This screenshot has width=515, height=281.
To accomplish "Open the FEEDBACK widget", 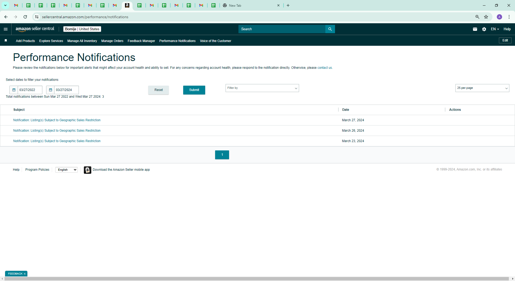I will click(x=15, y=274).
